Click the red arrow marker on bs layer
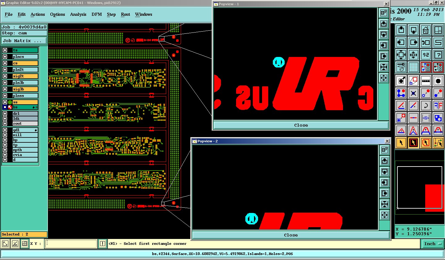The width and height of the screenshot is (445, 260). [x=10, y=107]
